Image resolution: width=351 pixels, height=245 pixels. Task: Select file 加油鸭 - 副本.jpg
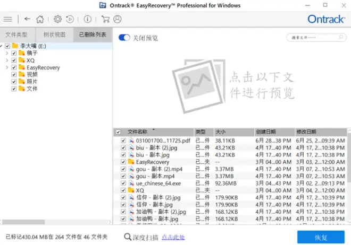pyautogui.click(x=157, y=219)
